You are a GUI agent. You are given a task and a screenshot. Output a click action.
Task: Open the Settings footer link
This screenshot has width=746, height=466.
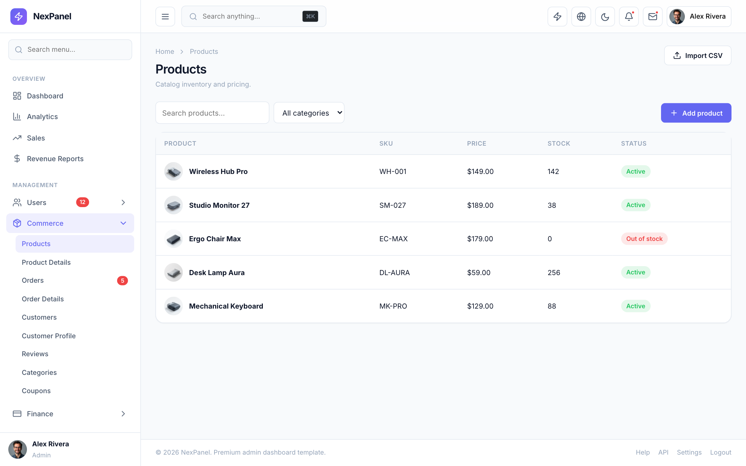click(689, 452)
